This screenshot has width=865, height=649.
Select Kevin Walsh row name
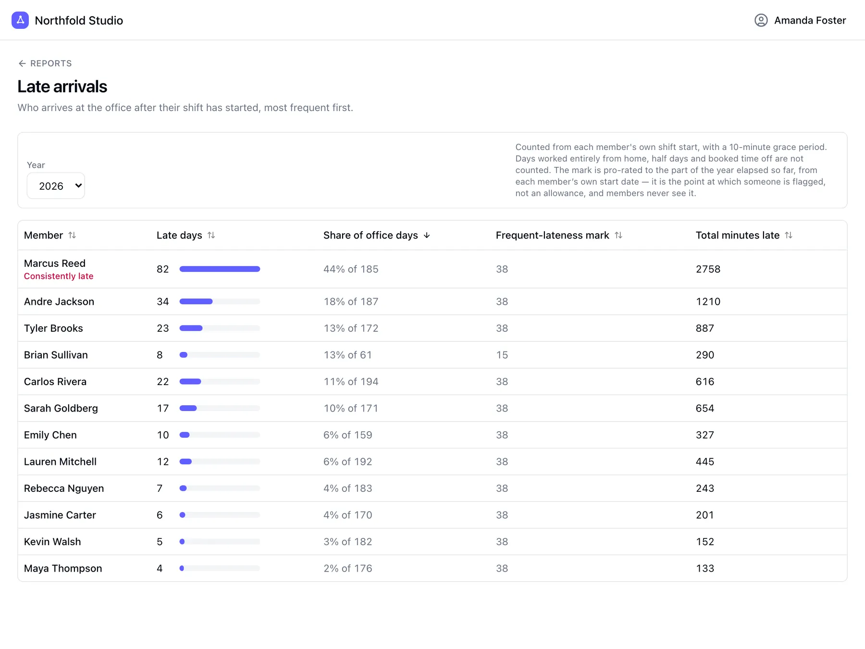[52, 542]
